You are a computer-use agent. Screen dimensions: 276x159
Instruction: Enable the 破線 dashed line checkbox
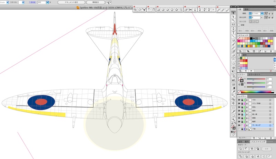(x=239, y=25)
